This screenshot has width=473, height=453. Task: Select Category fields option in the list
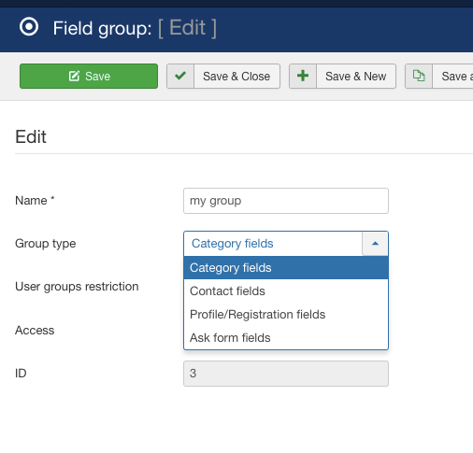pos(286,268)
